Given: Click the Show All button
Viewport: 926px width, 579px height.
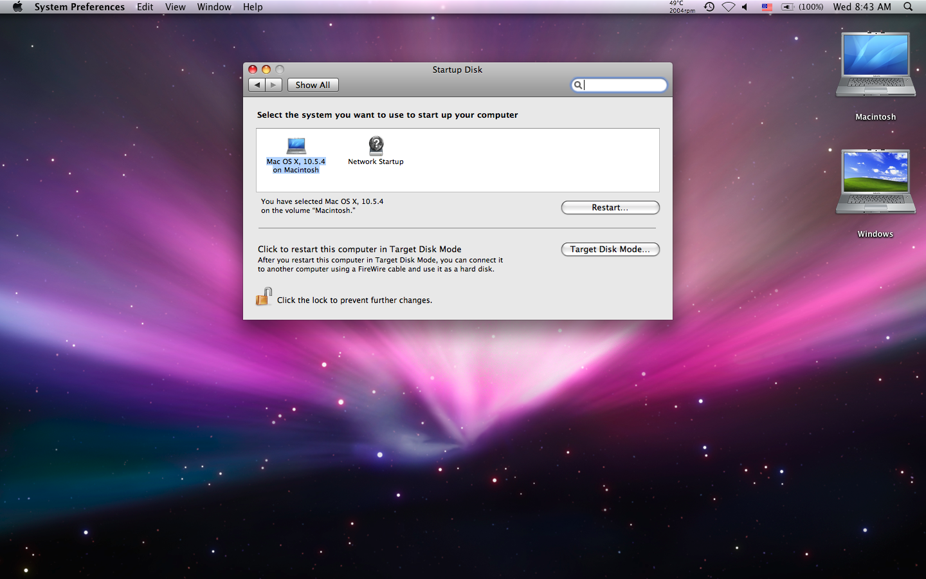Looking at the screenshot, I should pyautogui.click(x=313, y=85).
